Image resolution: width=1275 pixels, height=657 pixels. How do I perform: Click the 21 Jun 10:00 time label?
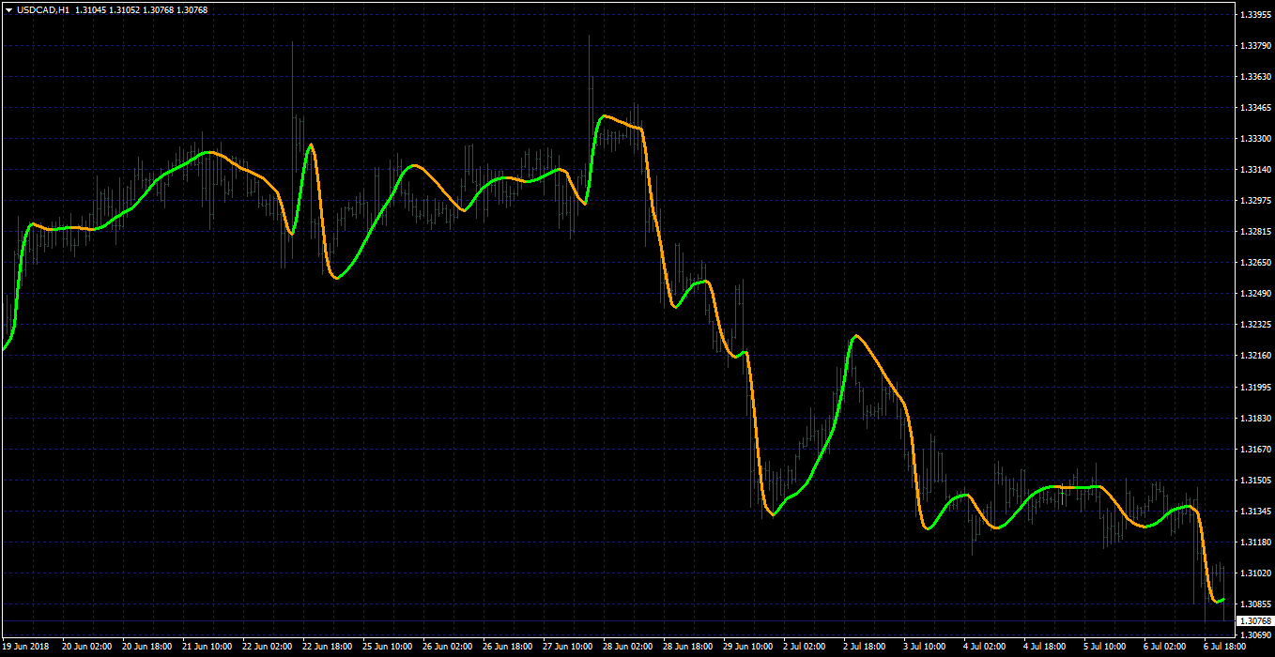pyautogui.click(x=207, y=647)
